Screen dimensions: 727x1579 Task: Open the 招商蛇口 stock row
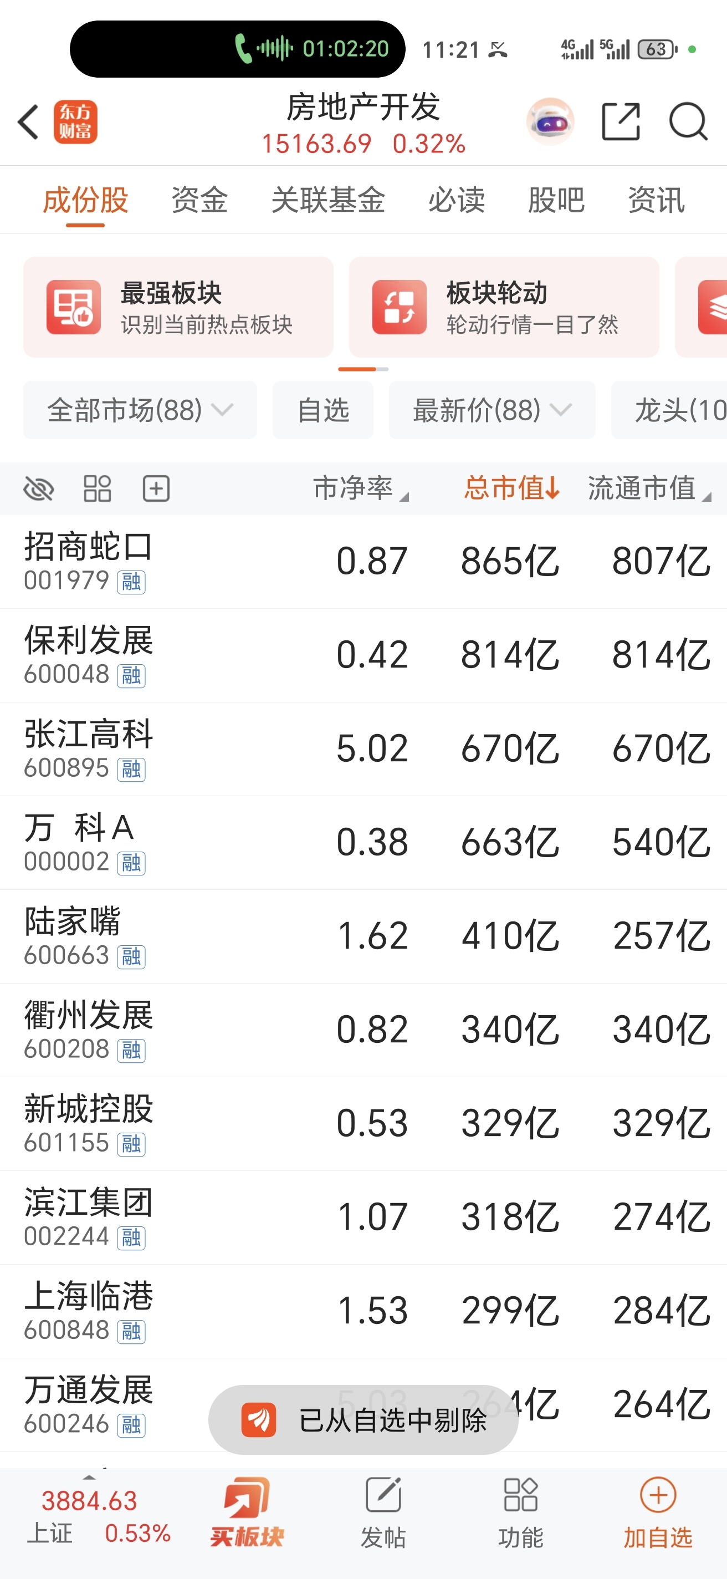coord(363,562)
